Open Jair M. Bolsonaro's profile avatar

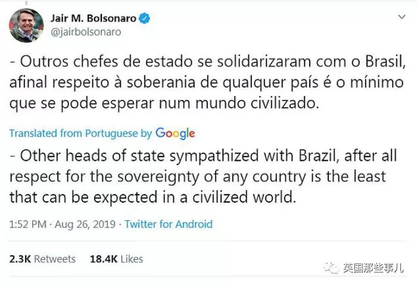coord(26,25)
